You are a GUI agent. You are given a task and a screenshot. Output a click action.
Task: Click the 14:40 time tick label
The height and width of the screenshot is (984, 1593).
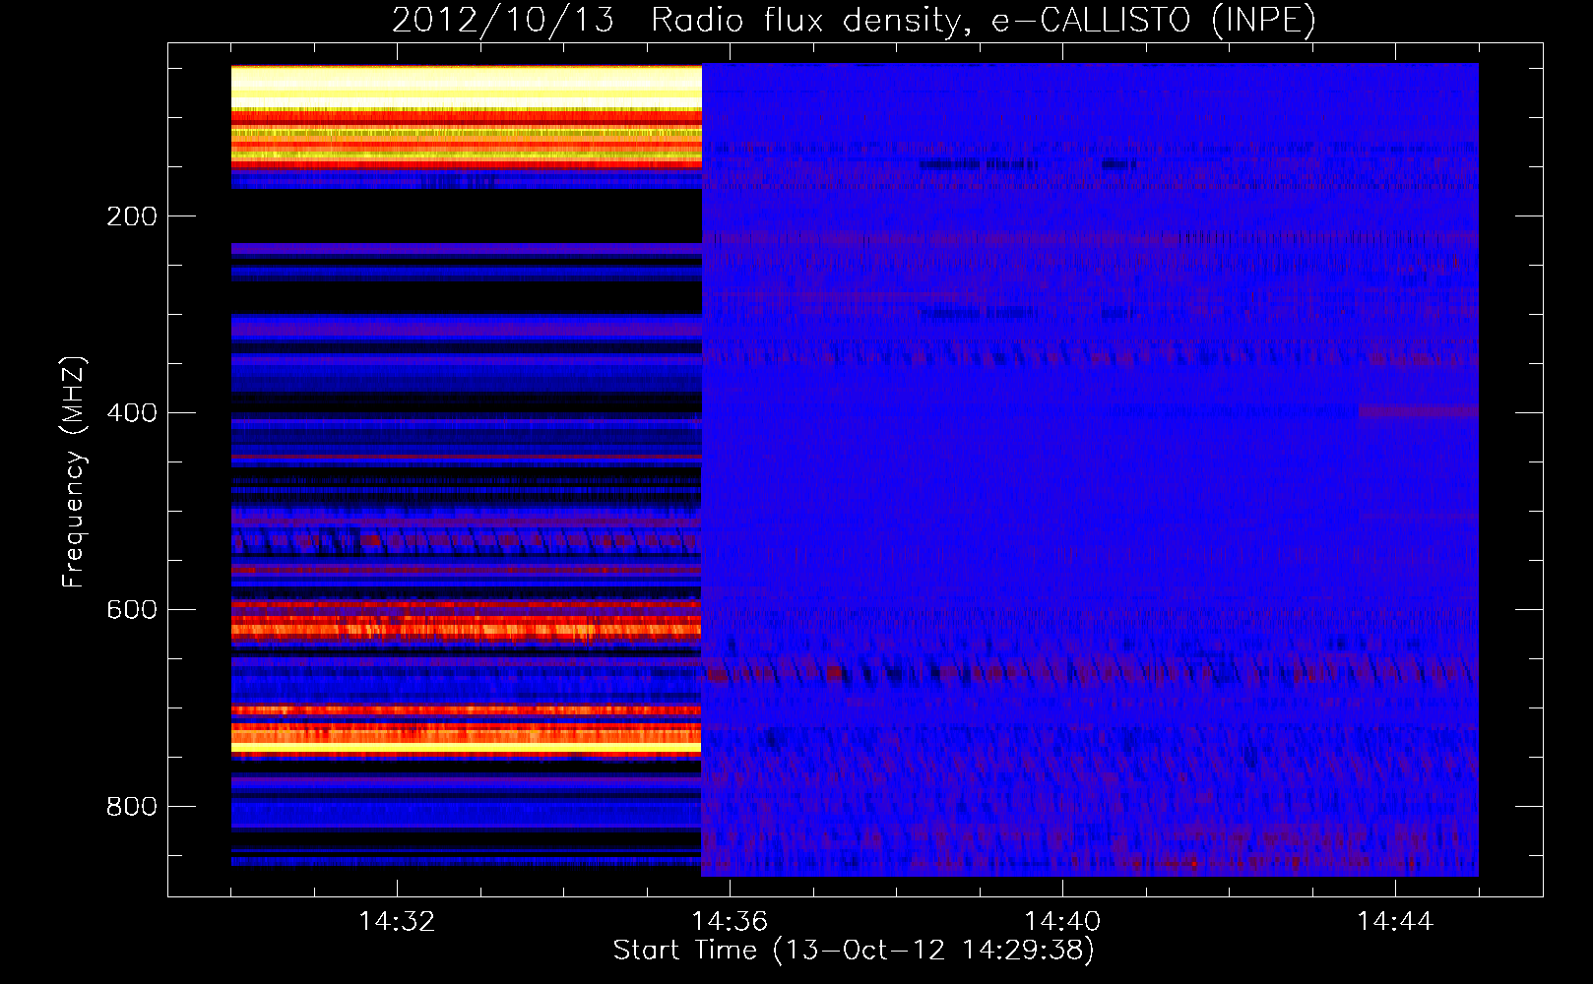(1062, 921)
